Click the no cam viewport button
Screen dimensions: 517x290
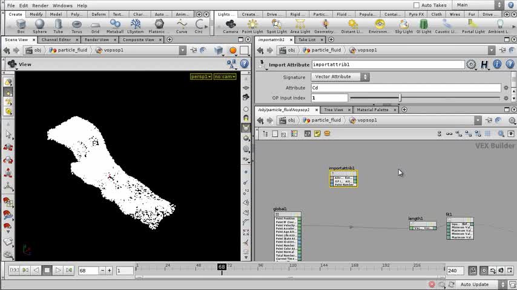coord(225,77)
